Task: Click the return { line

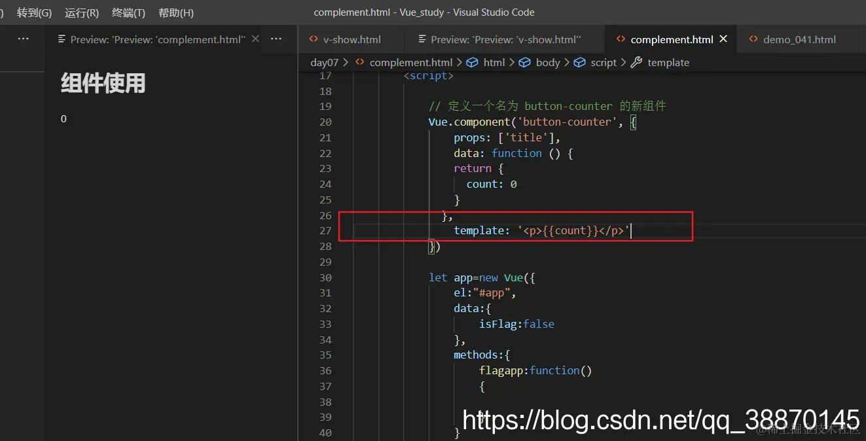Action: pos(478,168)
